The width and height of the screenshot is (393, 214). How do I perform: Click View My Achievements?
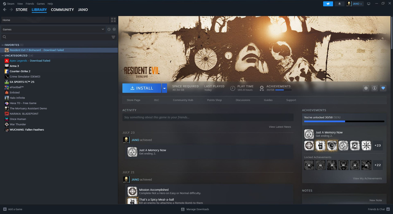pos(368,178)
